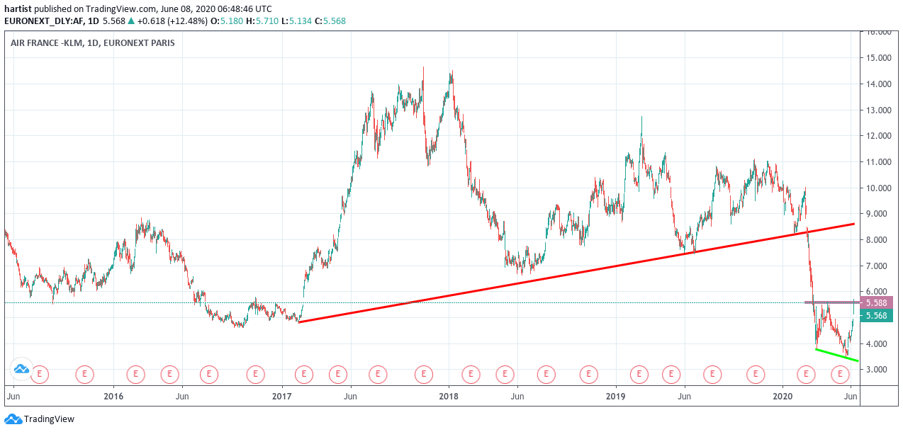The height and width of the screenshot is (432, 903).
Task: Click the 8.000 price axis label
Action: click(x=877, y=240)
